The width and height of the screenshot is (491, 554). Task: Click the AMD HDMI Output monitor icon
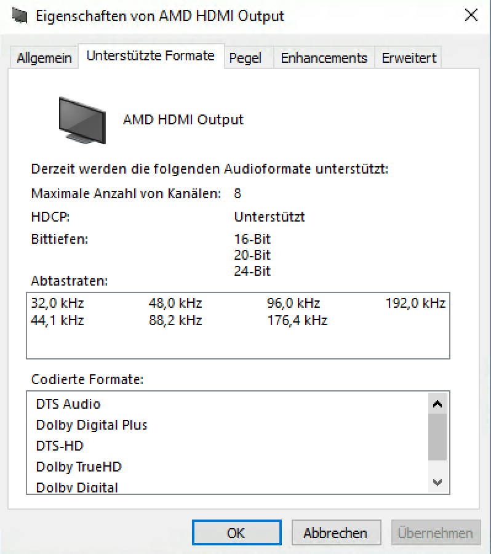tap(82, 120)
